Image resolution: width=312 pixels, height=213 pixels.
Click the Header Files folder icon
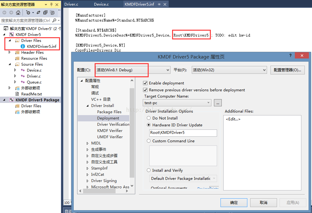[17, 53]
